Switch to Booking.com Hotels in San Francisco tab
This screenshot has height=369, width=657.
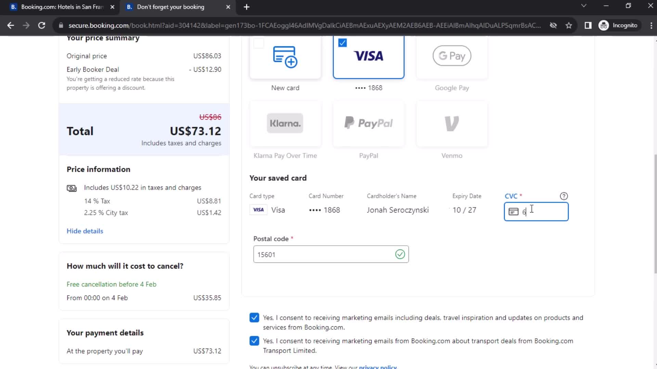click(62, 7)
